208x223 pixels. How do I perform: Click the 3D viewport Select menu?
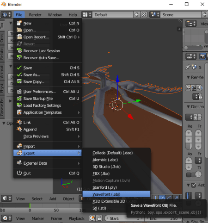(x=37, y=199)
